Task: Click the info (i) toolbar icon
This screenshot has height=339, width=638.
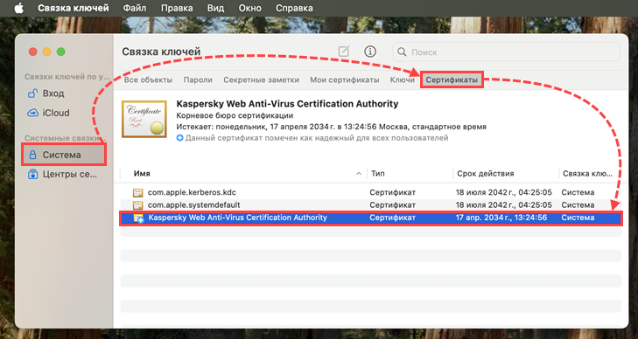Action: [x=370, y=52]
